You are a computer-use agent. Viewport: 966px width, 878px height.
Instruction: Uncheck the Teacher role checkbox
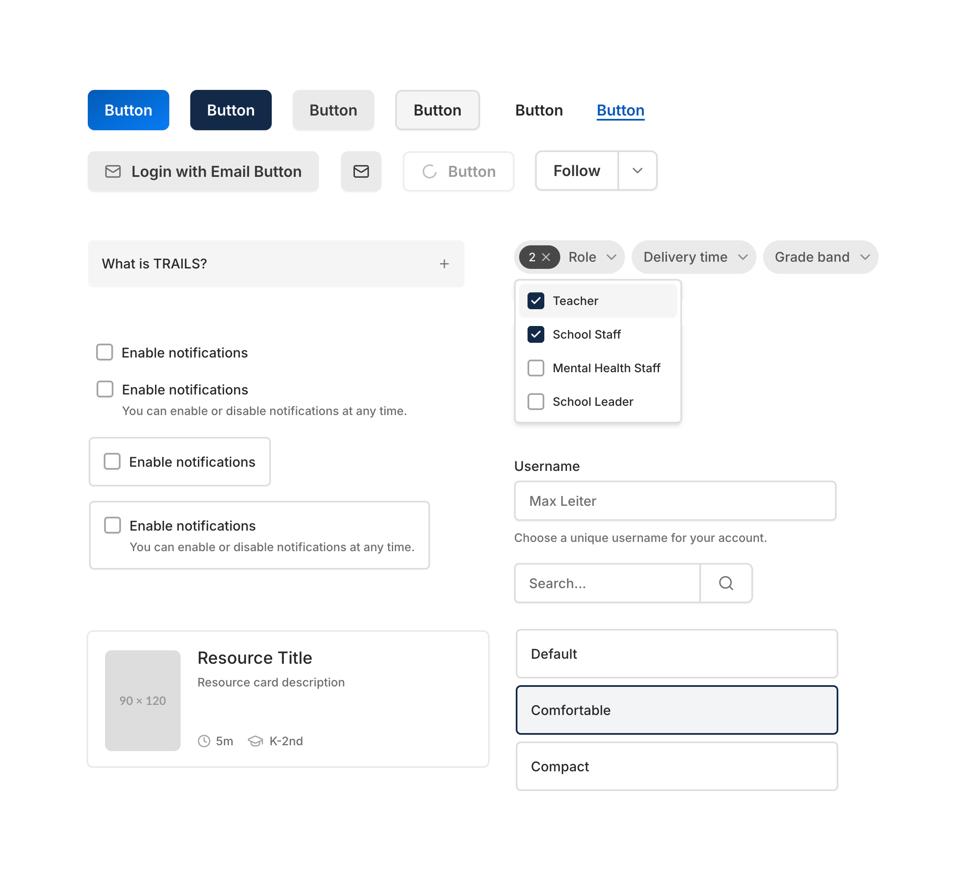pyautogui.click(x=535, y=300)
